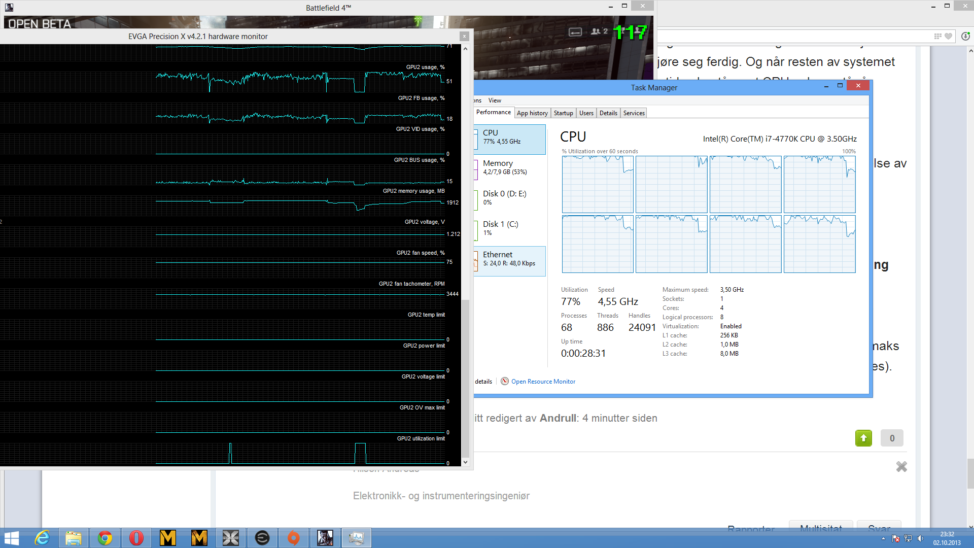
Task: Click the Andrull username link
Action: [558, 418]
